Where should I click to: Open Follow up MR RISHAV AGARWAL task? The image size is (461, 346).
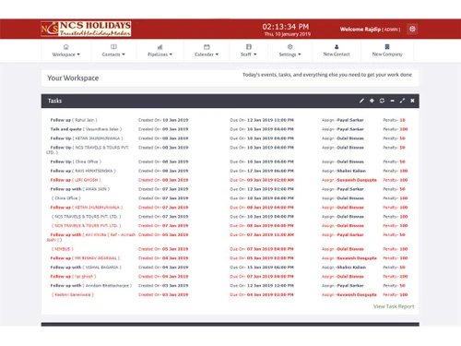85,258
